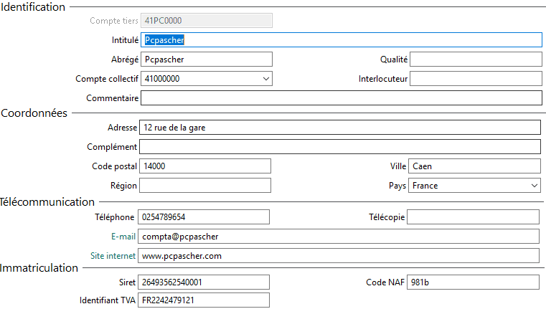
Task: Click the Code postal field 14000
Action: [205, 166]
